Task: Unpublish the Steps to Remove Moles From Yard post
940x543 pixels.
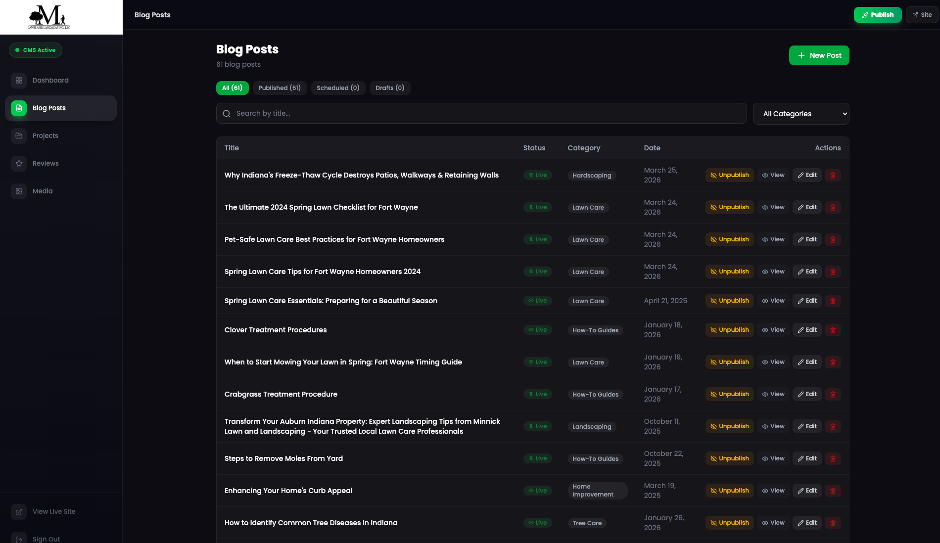Action: tap(729, 458)
